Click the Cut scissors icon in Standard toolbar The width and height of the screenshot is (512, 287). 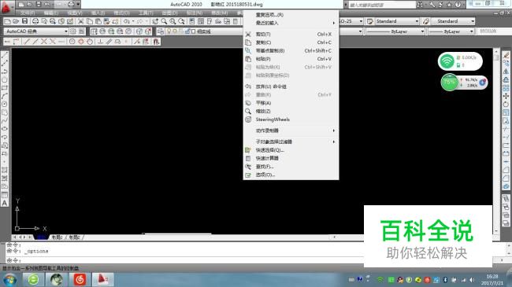click(x=80, y=21)
